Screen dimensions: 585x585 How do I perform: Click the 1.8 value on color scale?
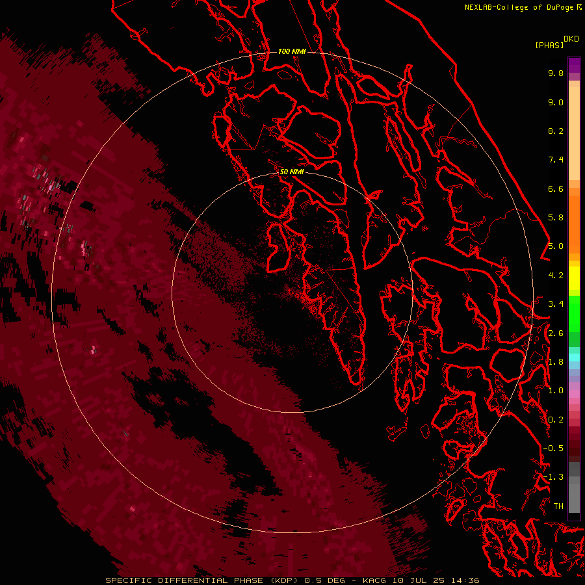tap(556, 362)
